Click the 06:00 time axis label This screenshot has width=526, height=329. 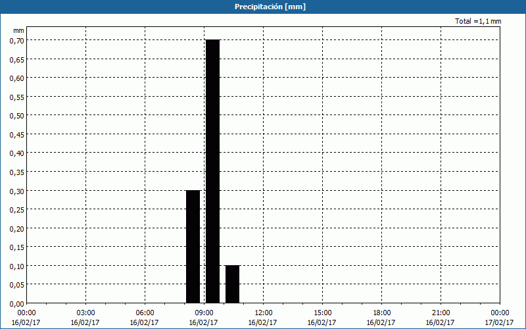point(145,313)
